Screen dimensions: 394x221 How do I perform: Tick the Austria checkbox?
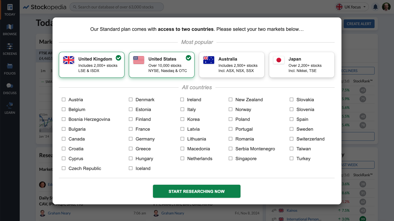point(63,100)
